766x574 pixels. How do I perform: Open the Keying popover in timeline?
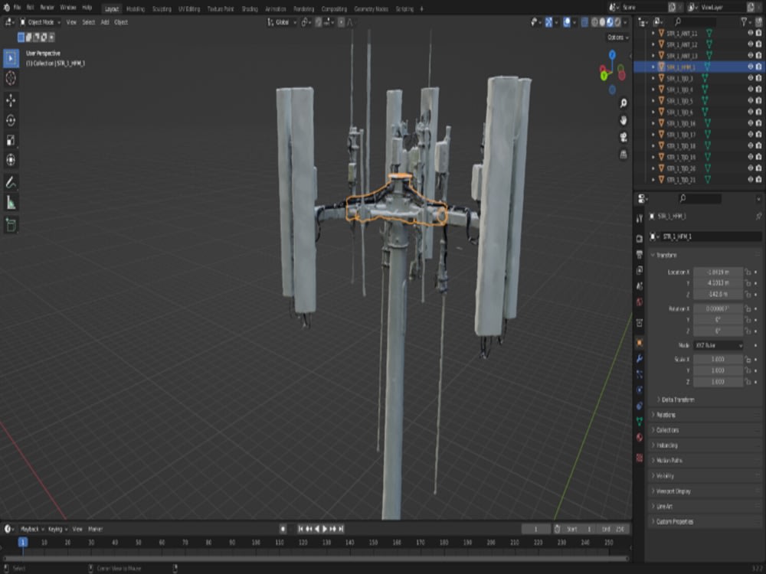[x=57, y=529]
